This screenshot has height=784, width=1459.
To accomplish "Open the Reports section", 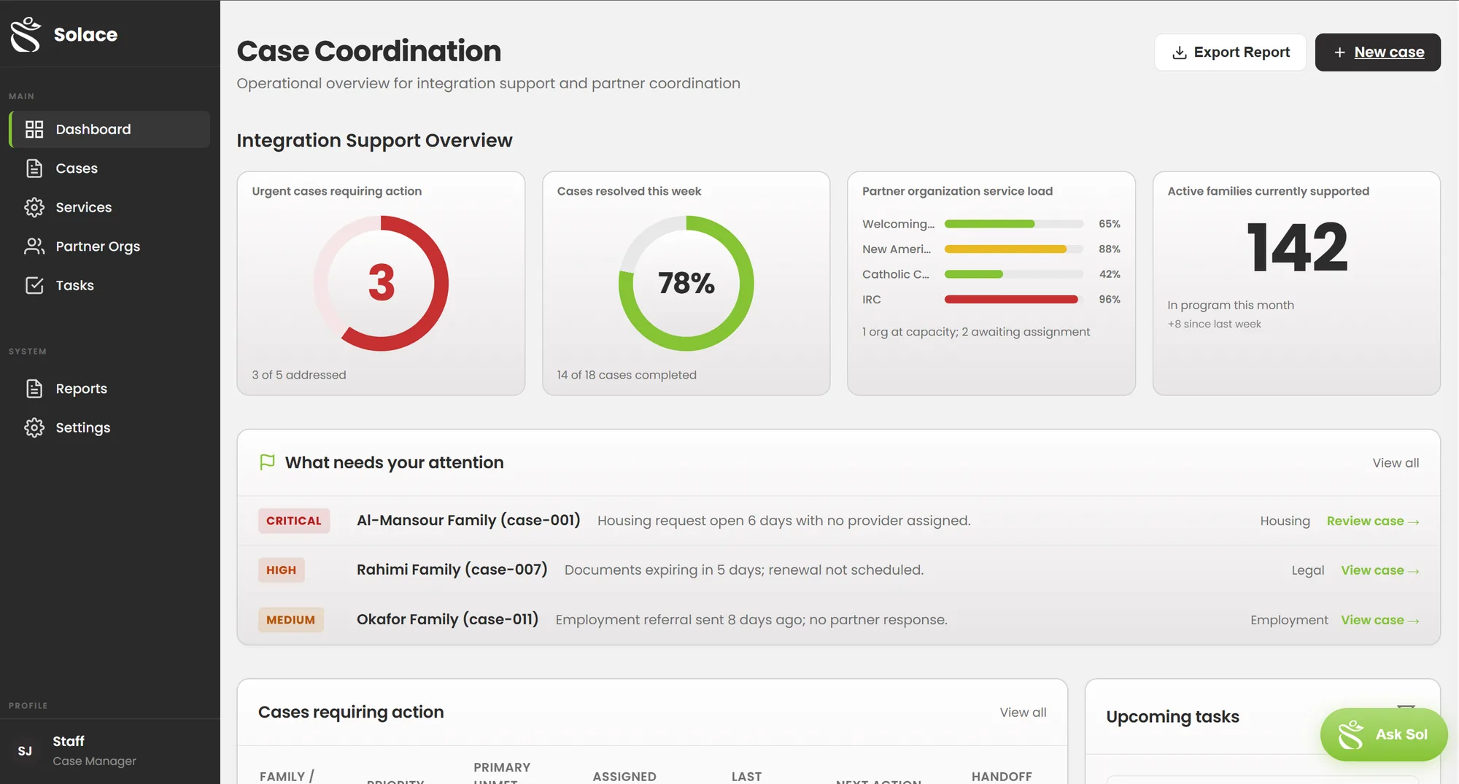I will pos(109,389).
